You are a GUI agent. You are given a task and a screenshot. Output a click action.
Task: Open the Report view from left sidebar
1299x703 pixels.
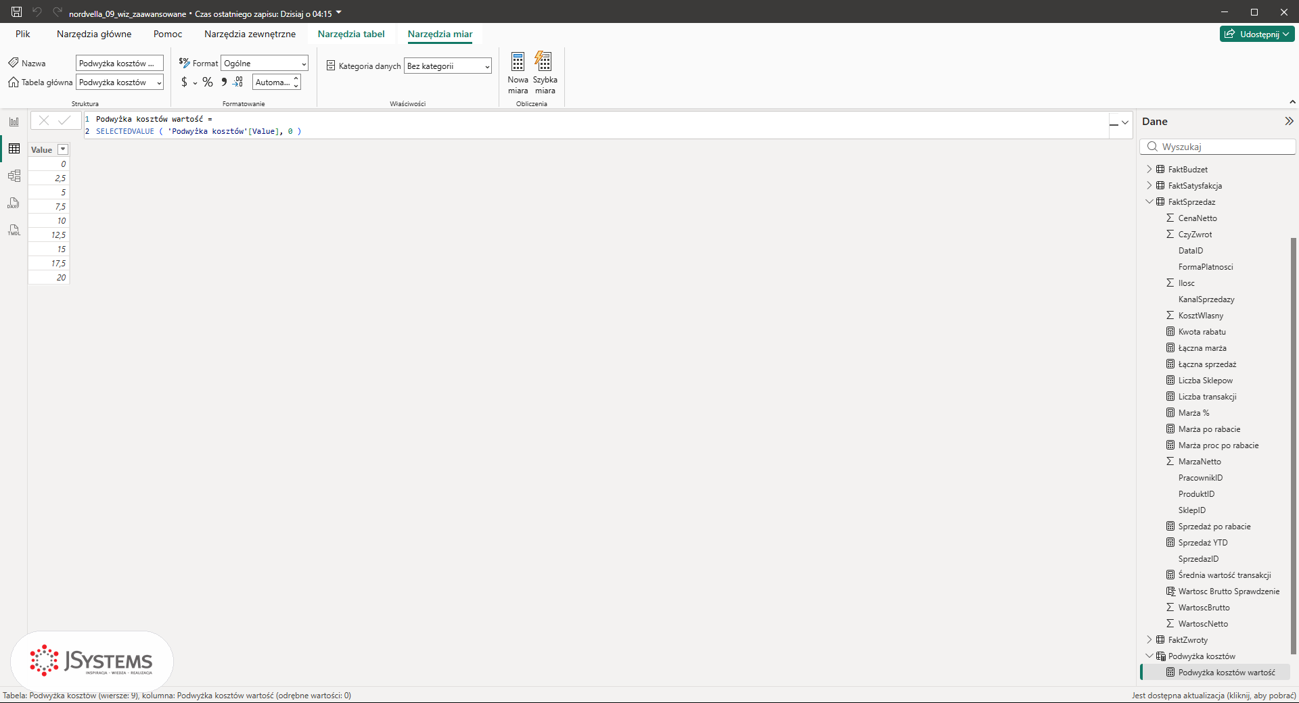point(14,122)
